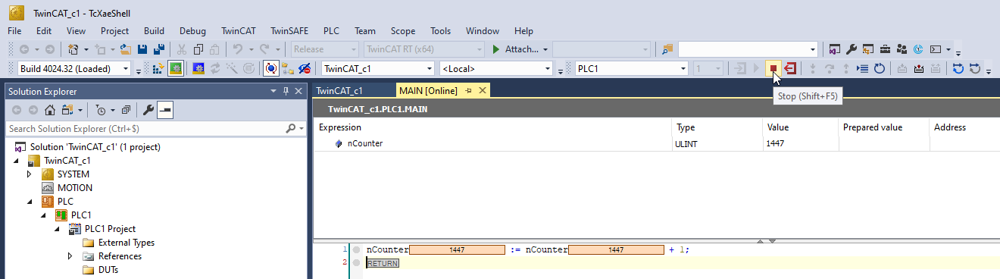
Task: Click the Copy icon in toolbar
Action: click(198, 49)
